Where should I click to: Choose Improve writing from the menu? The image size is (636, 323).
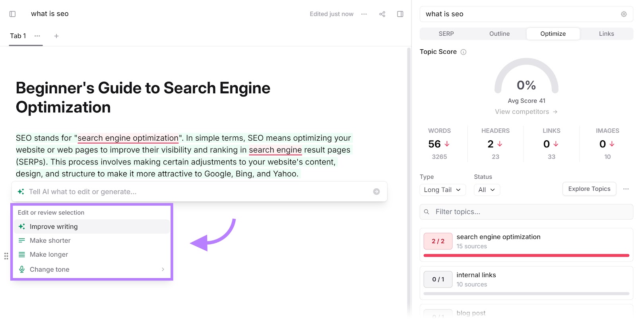(x=92, y=226)
